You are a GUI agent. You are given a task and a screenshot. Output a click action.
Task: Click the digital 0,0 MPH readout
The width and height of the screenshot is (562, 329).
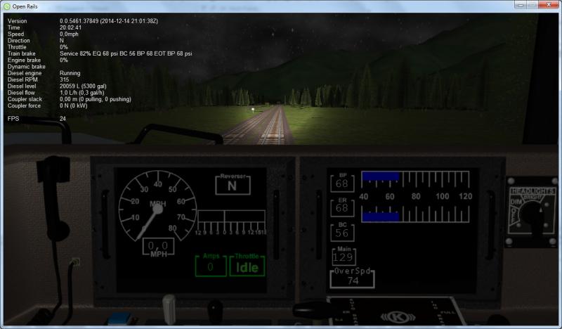[159, 247]
